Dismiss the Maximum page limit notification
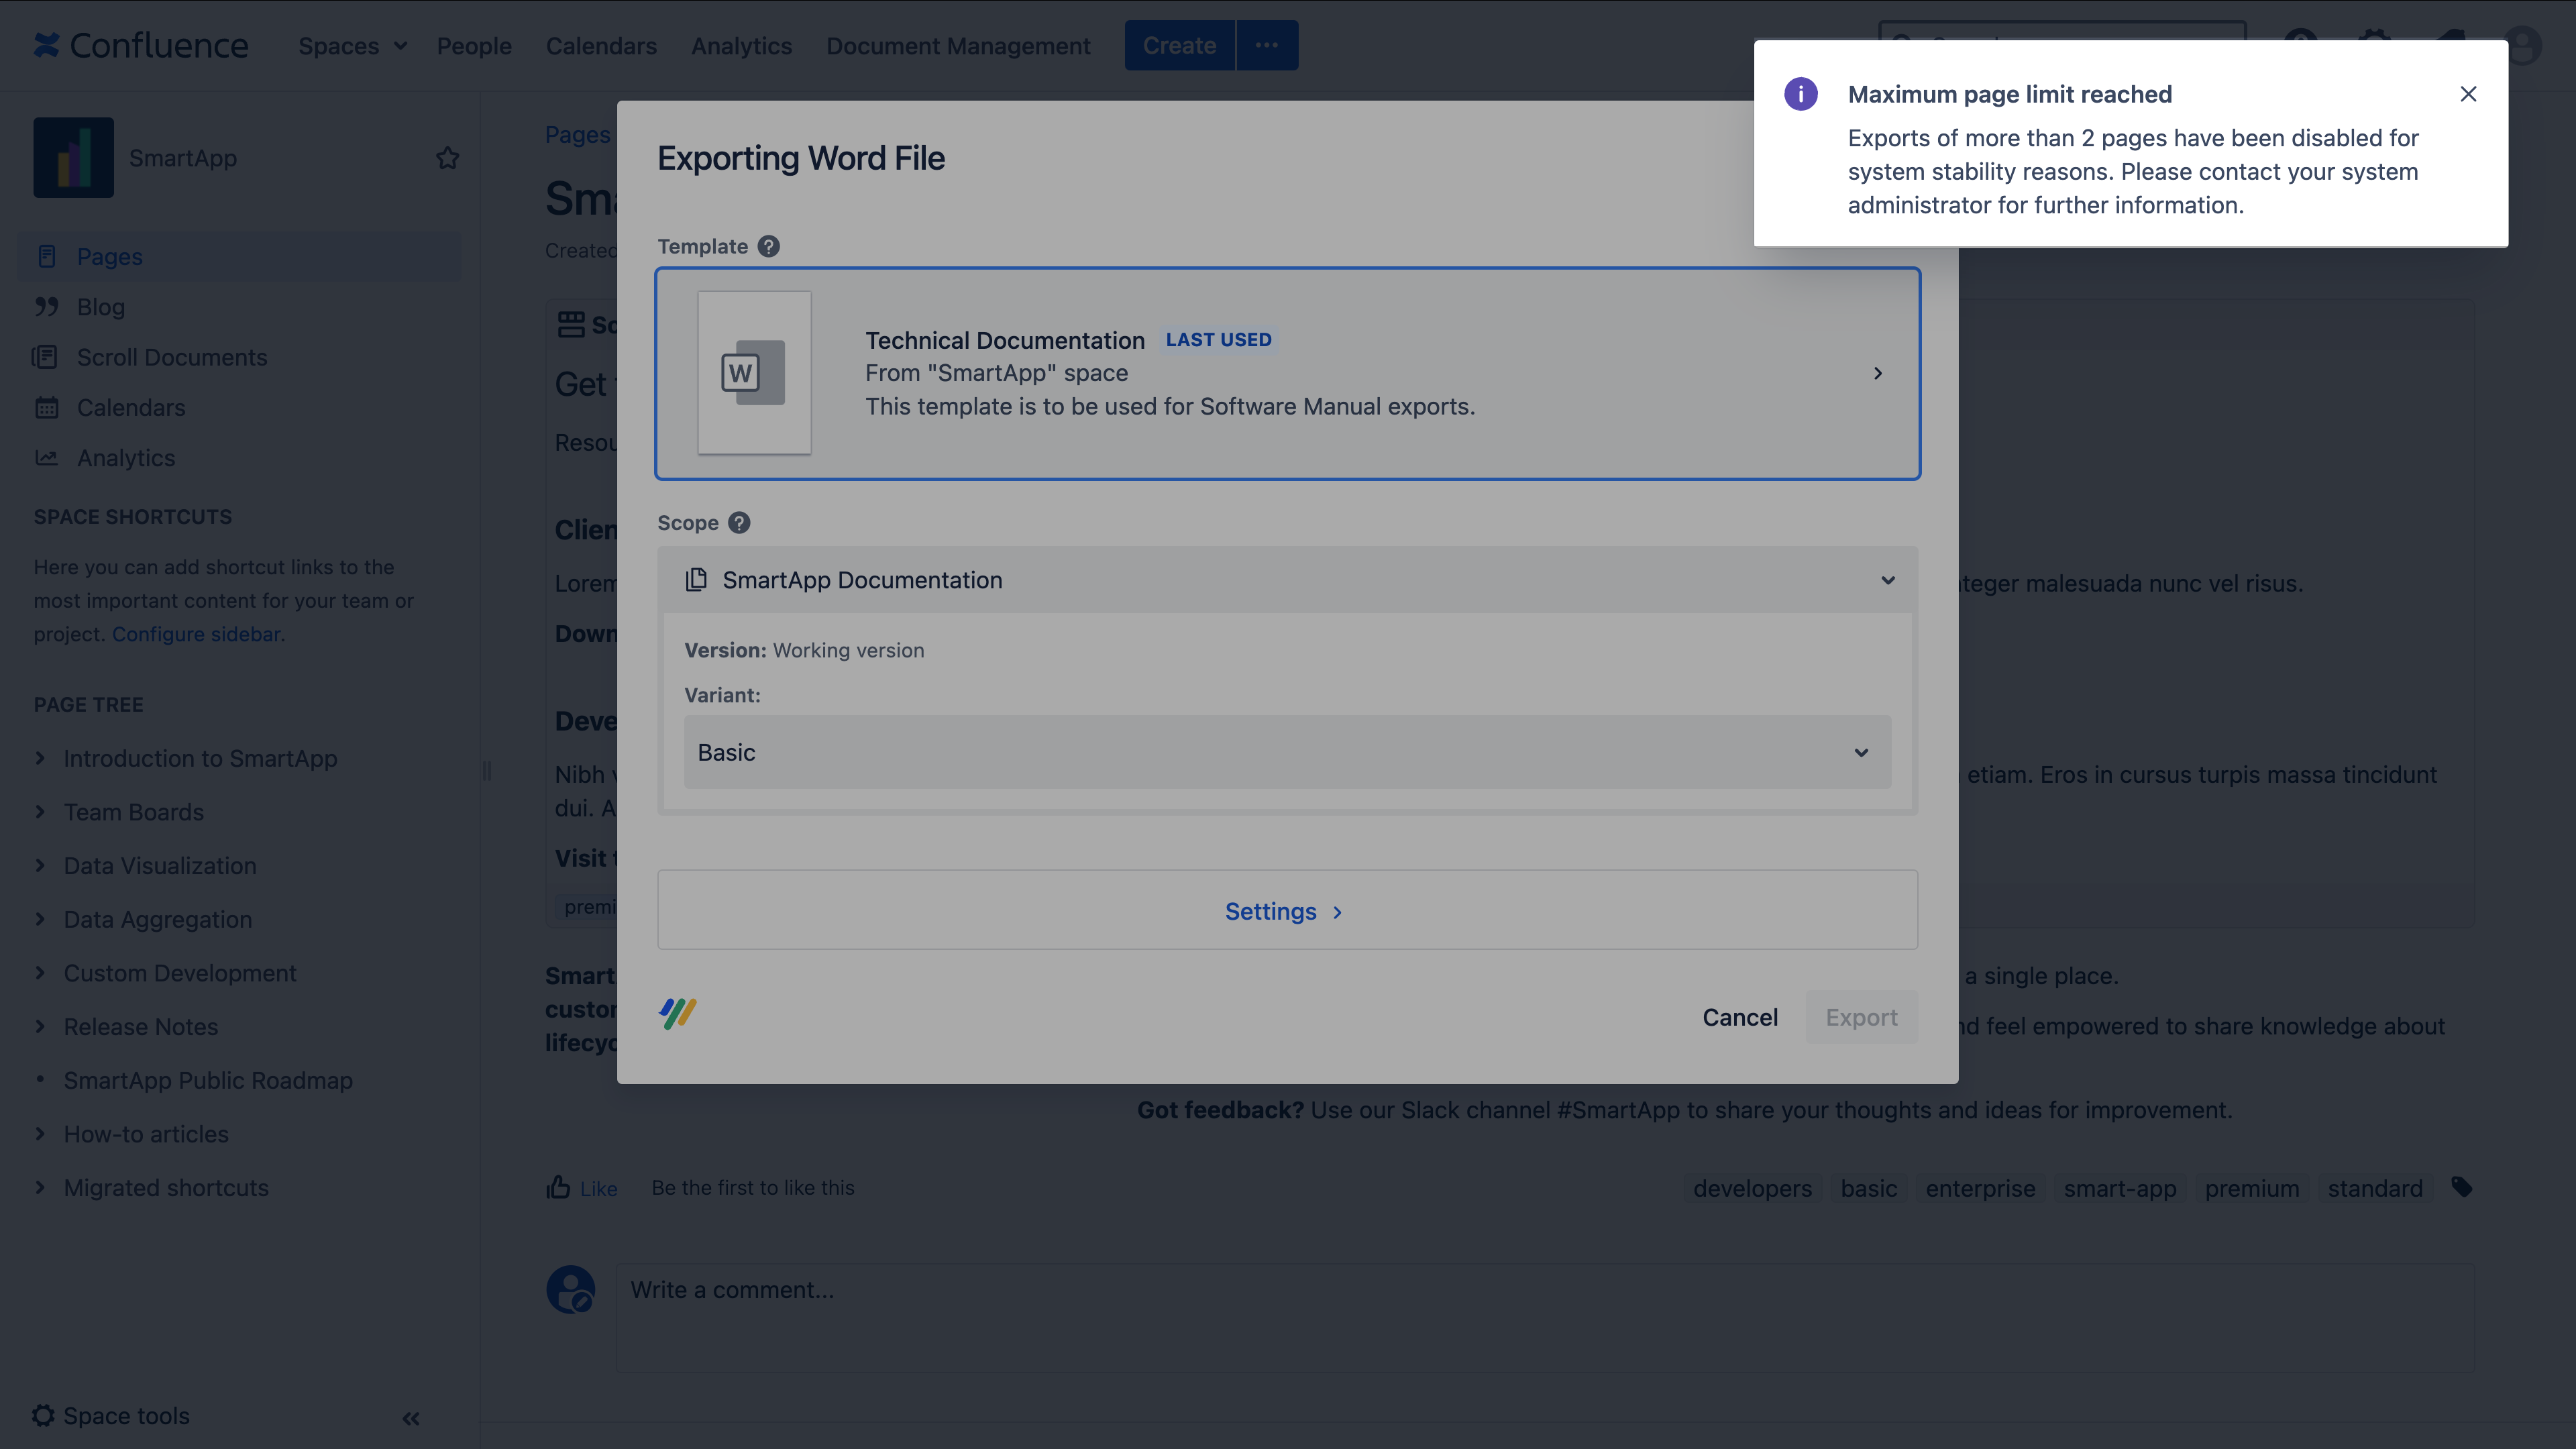This screenshot has width=2576, height=1449. click(2468, 94)
